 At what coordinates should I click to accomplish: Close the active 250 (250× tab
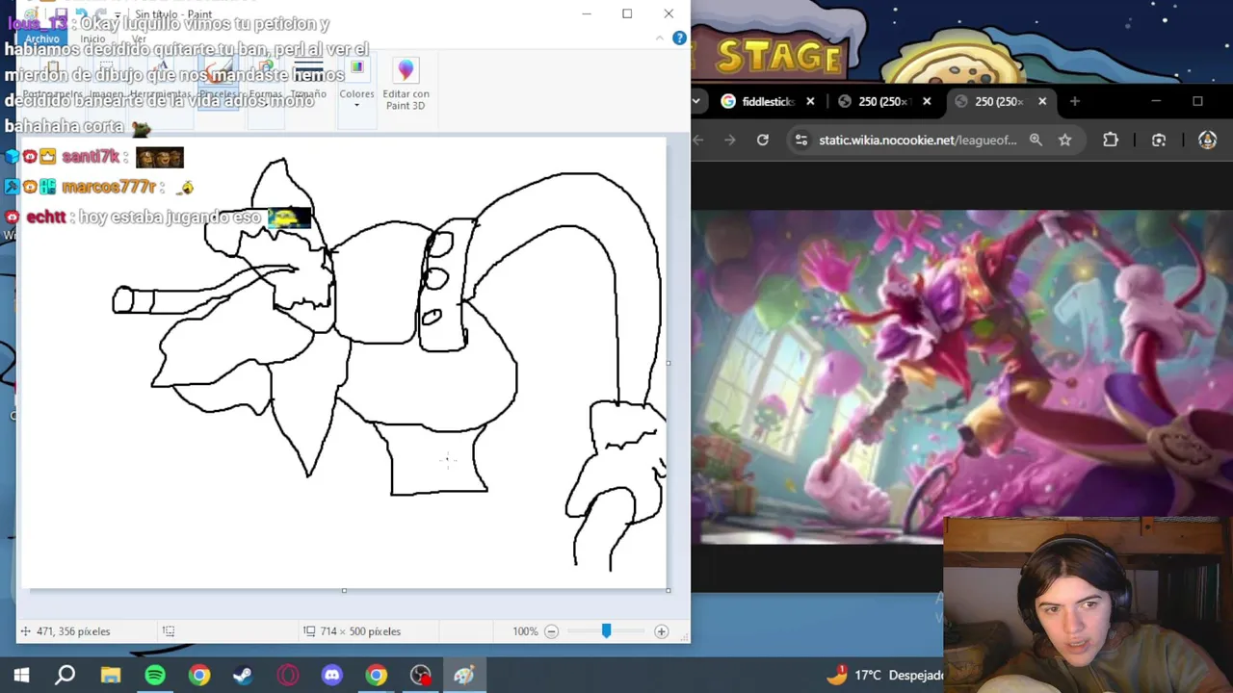tap(1042, 101)
